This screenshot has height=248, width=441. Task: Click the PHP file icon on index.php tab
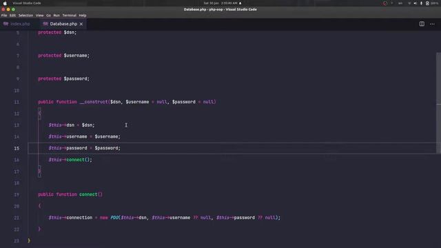click(x=6, y=24)
